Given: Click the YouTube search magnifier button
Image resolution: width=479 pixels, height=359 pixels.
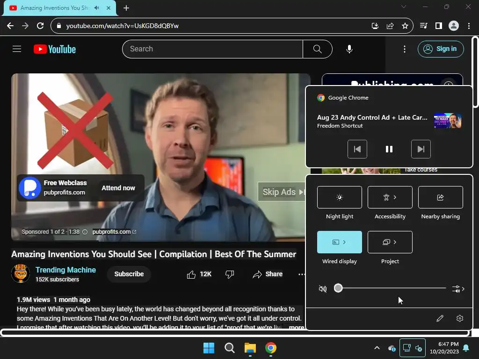Looking at the screenshot, I should [x=318, y=49].
